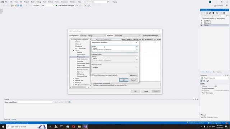Open the Extensions menu

tap(64, 2)
